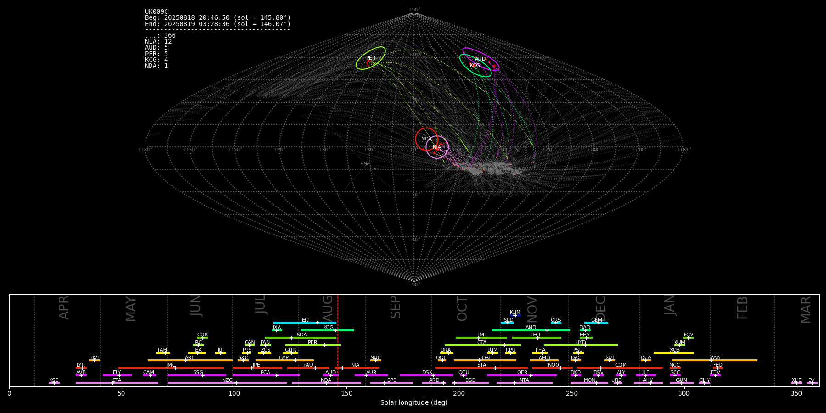Image resolution: width=826 pixels, height=413 pixels.
Task: Click the SDA timeline bar
Action: [301, 338]
